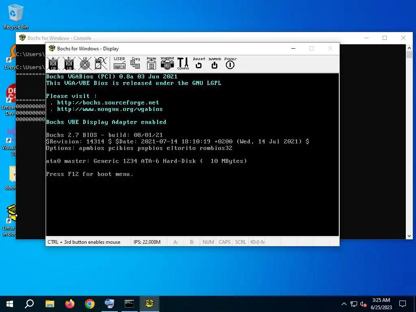The width and height of the screenshot is (416, 312).
Task: Reset the Bochs emulation
Action: point(199,63)
